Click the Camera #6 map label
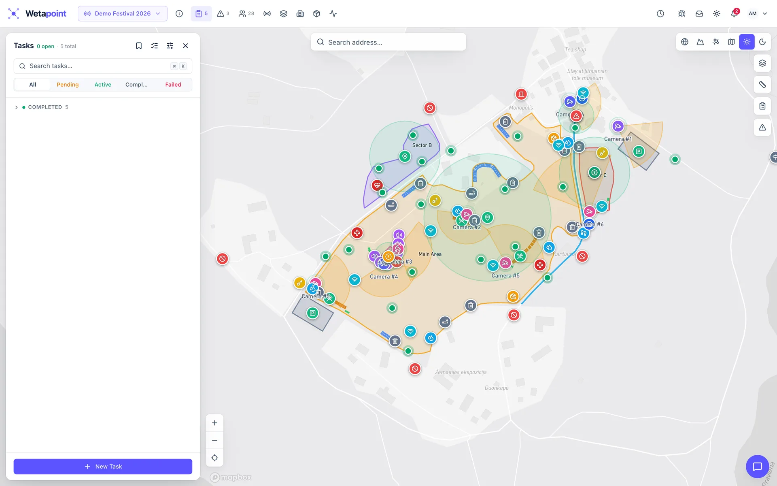This screenshot has height=486, width=777. [590, 224]
